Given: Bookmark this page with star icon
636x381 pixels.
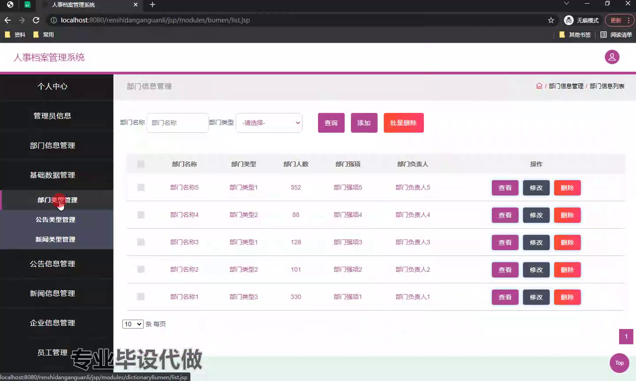Looking at the screenshot, I should tap(551, 20).
